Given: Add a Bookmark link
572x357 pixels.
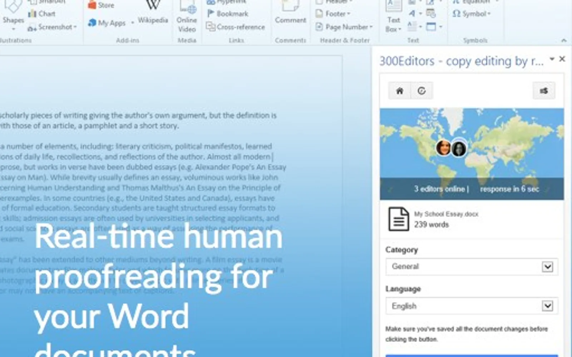Looking at the screenshot, I should click(227, 14).
